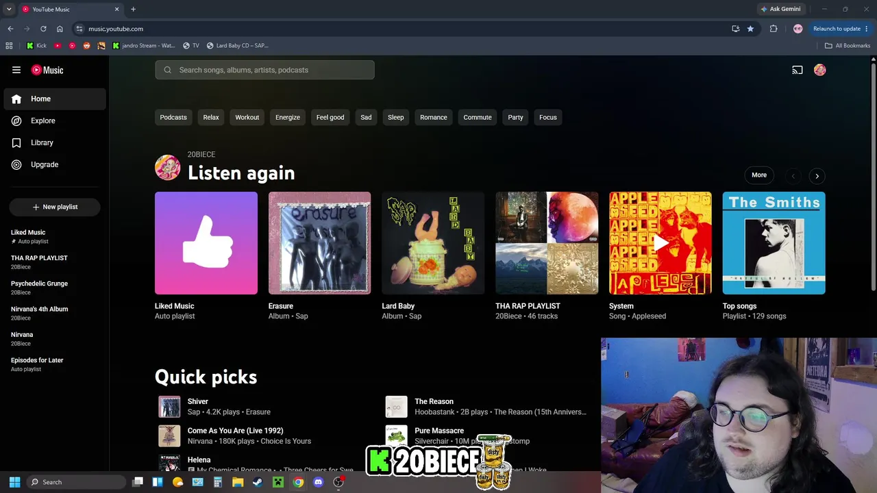Play System by Appleseed thumbnail

pyautogui.click(x=660, y=243)
